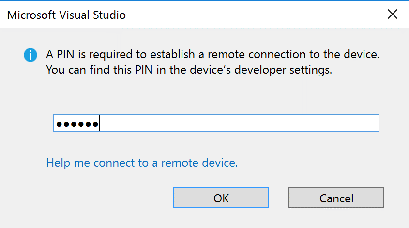Confirm the PIN with OK
Image resolution: width=409 pixels, height=228 pixels.
pos(221,198)
